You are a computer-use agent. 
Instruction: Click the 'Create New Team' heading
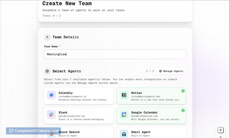pos(67,3)
